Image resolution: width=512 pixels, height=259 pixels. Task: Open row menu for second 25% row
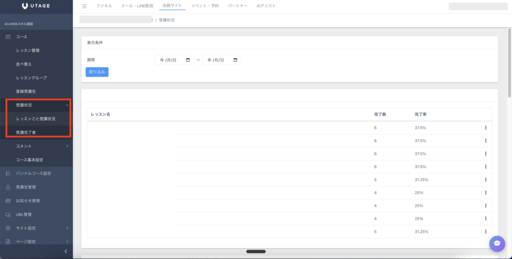point(485,206)
